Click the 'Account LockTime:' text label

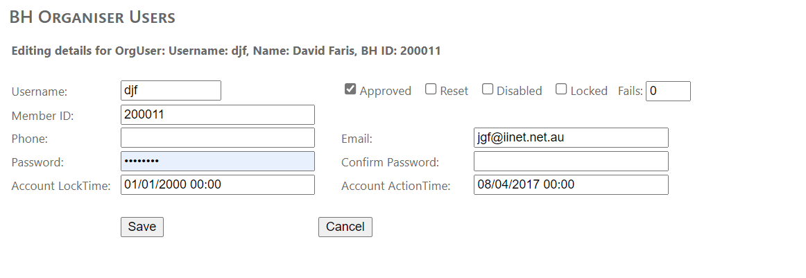pyautogui.click(x=61, y=186)
